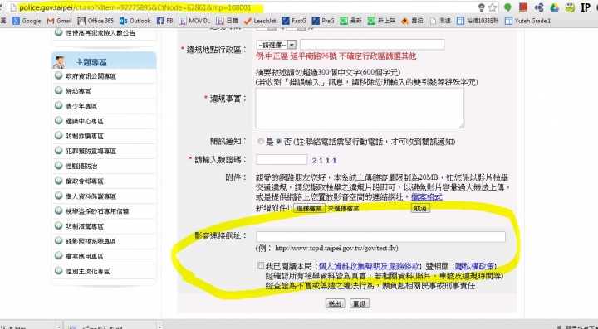Open the 最新 bookmark
The image size is (598, 329).
[350, 21]
